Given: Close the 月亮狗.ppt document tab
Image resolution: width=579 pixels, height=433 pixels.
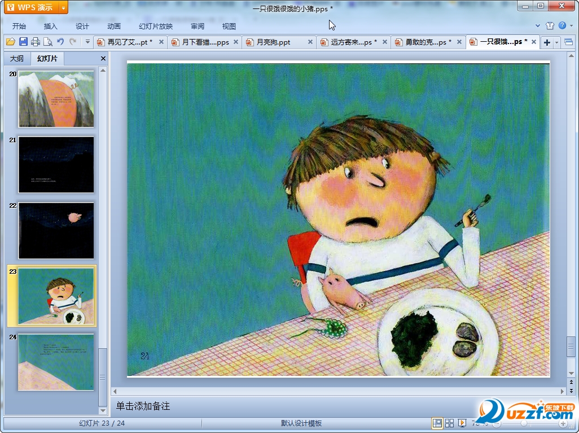Looking at the screenshot, I should click(x=310, y=42).
